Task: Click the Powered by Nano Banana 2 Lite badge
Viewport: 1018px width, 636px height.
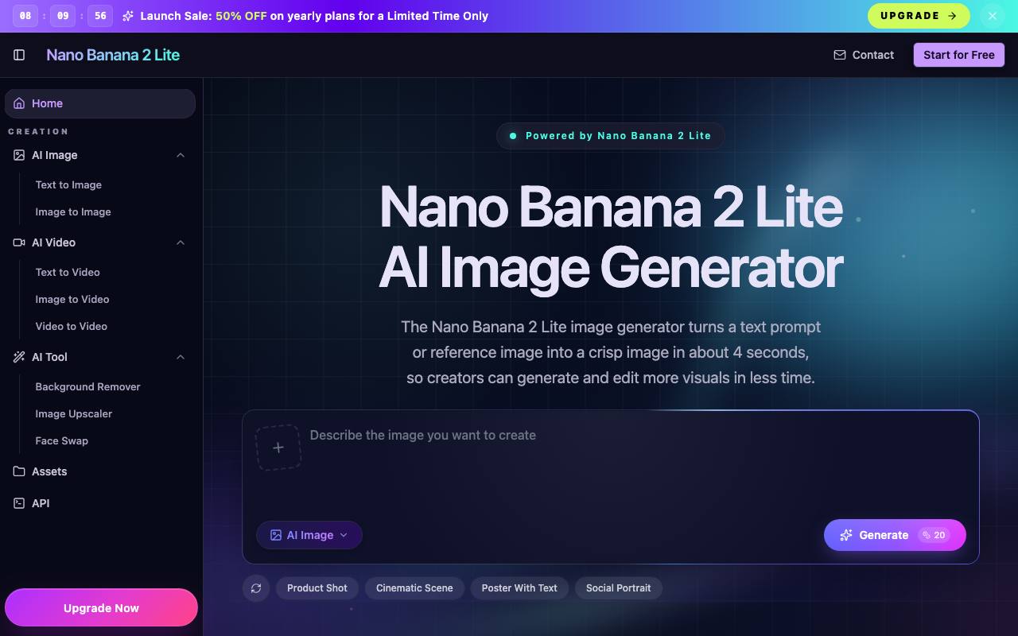Action: click(x=610, y=136)
